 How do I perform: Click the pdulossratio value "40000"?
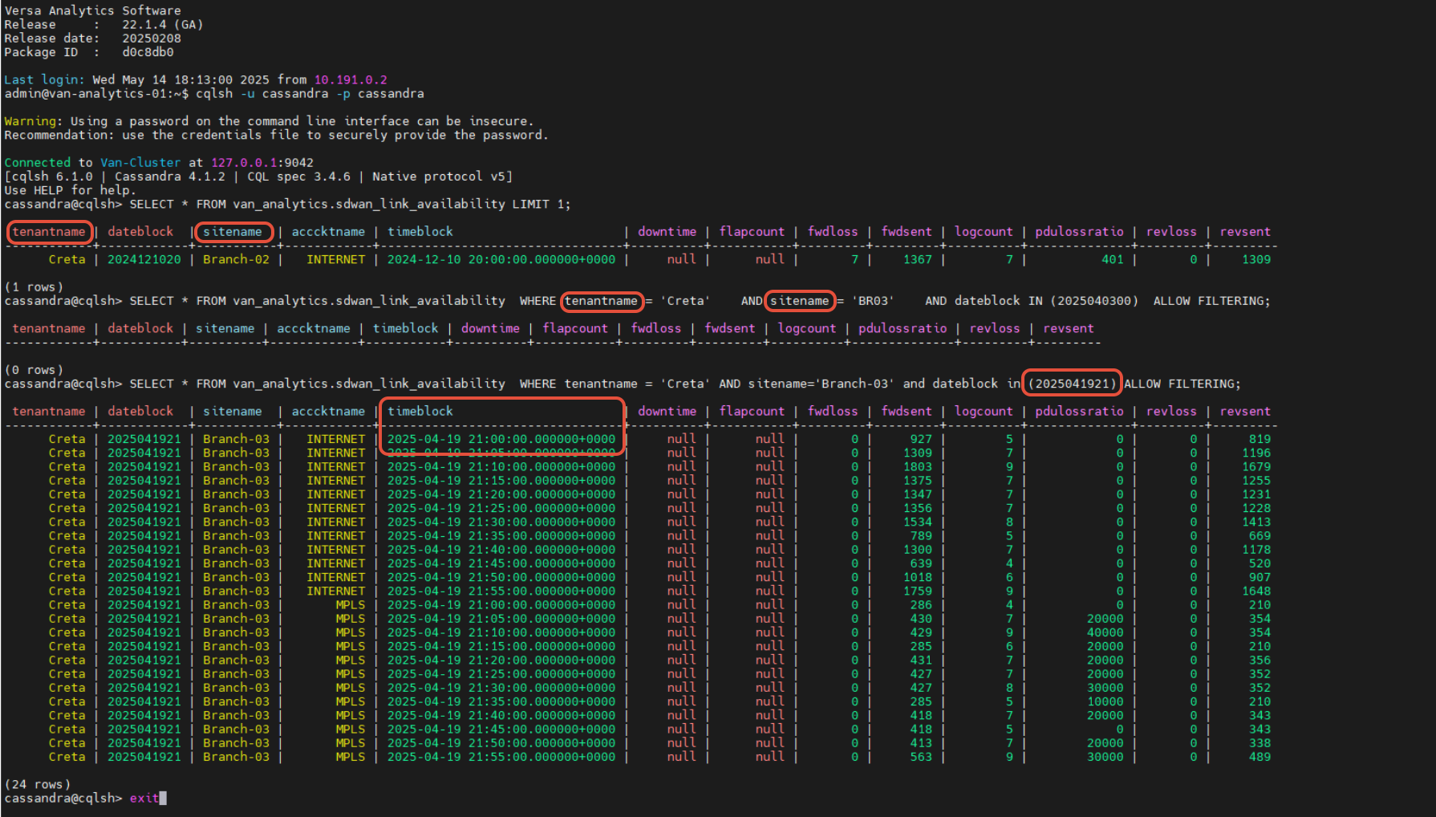(x=1105, y=632)
